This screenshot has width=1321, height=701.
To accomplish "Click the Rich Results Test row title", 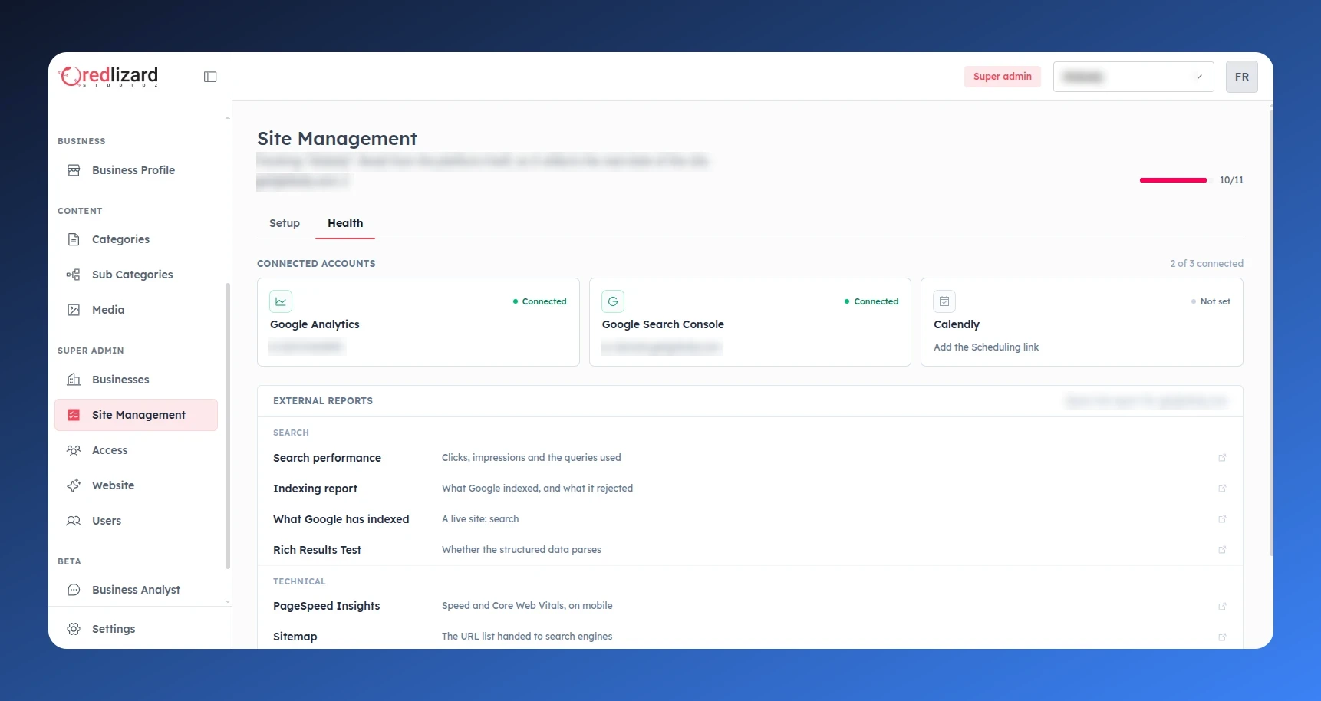I will 317,550.
